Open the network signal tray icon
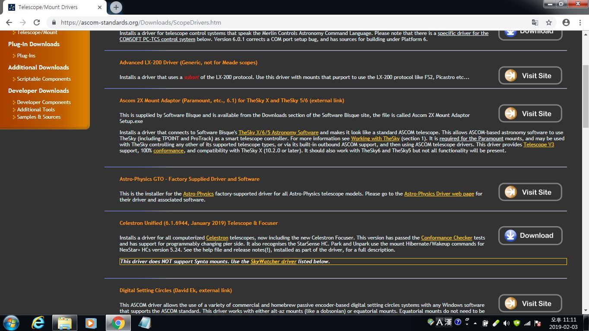Screen dimensions: 589x331 click(x=527, y=323)
